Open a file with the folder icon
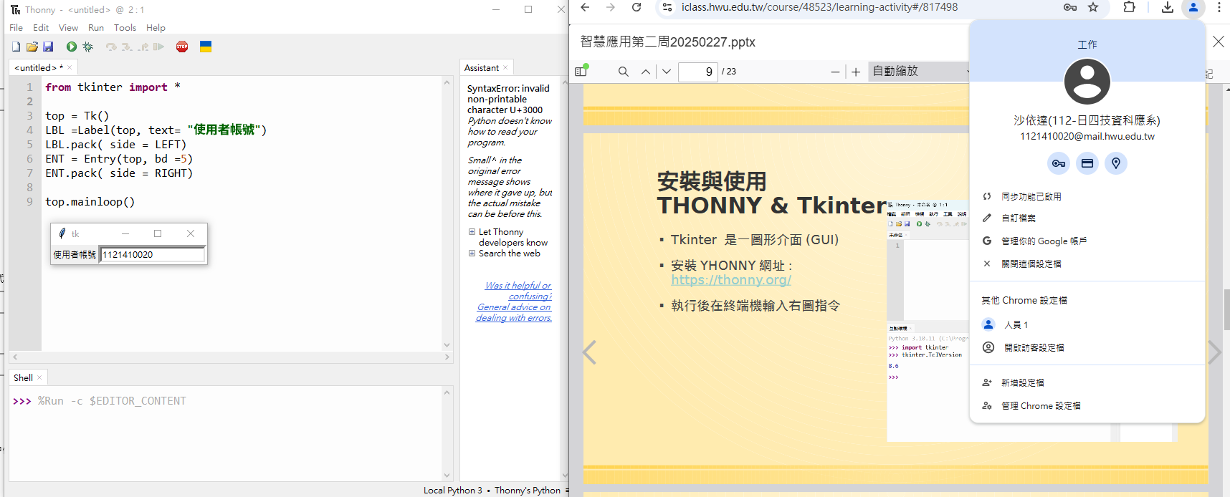The width and height of the screenshot is (1230, 497). tap(32, 47)
